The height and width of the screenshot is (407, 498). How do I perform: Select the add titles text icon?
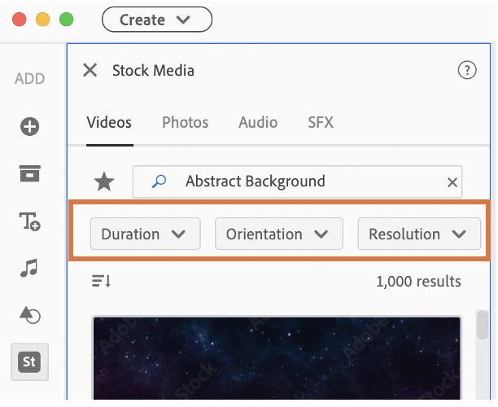click(30, 220)
